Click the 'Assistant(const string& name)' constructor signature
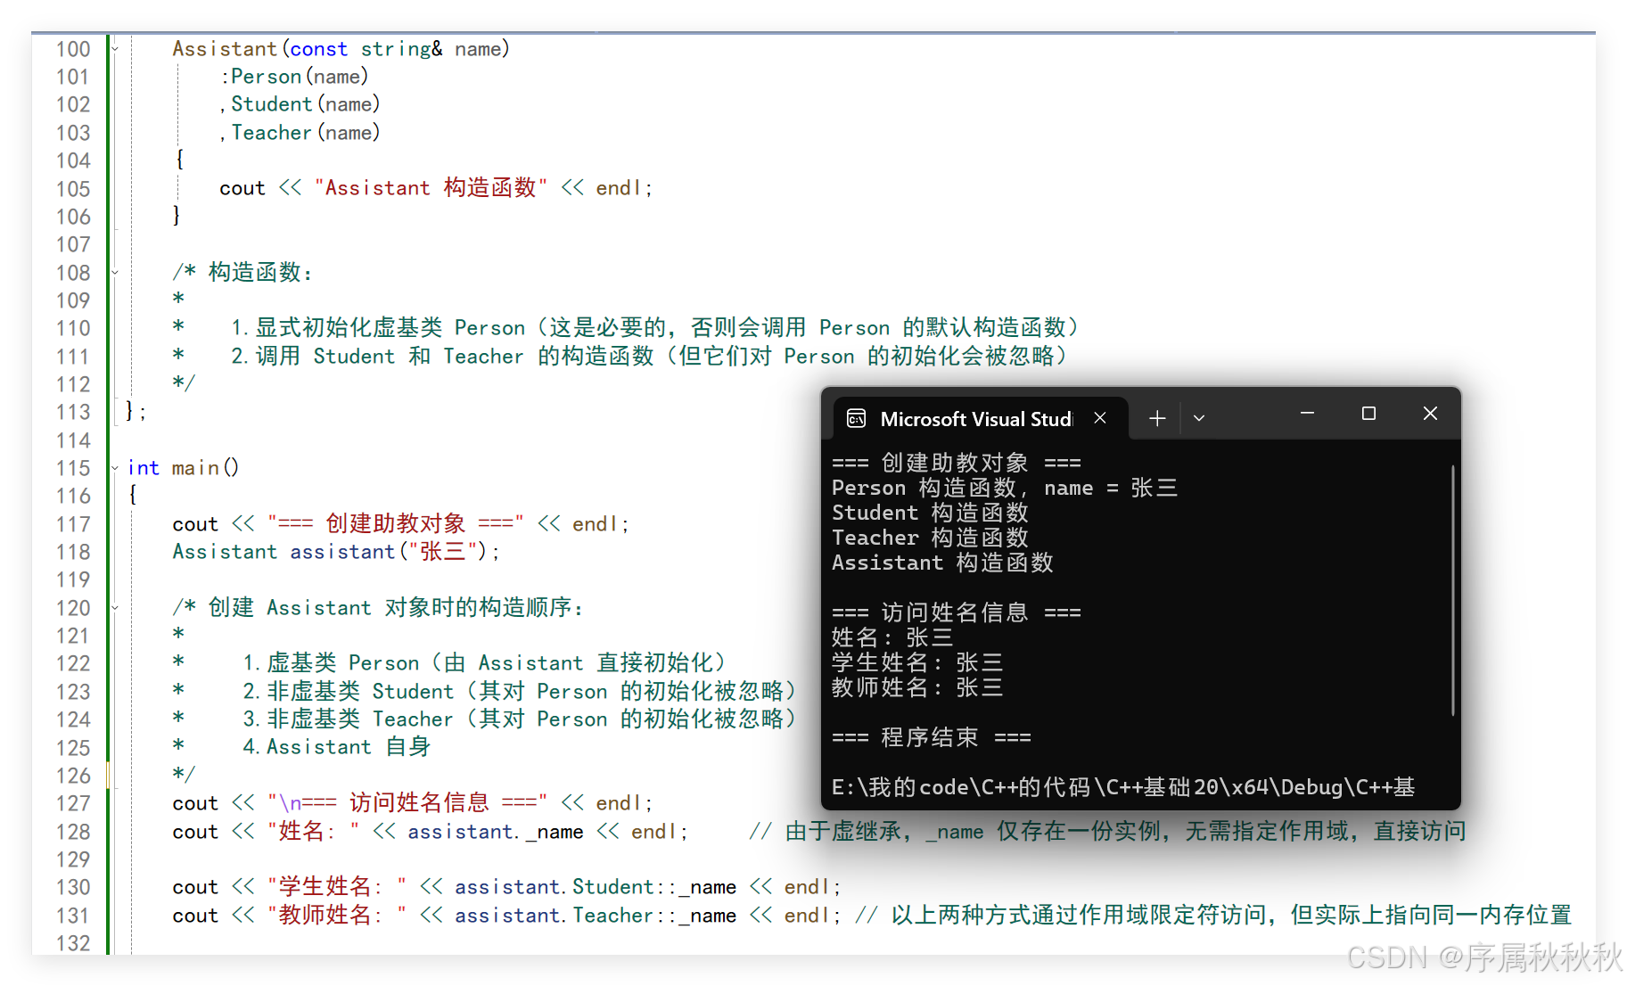Screen dimensions: 1627x986 coord(341,49)
